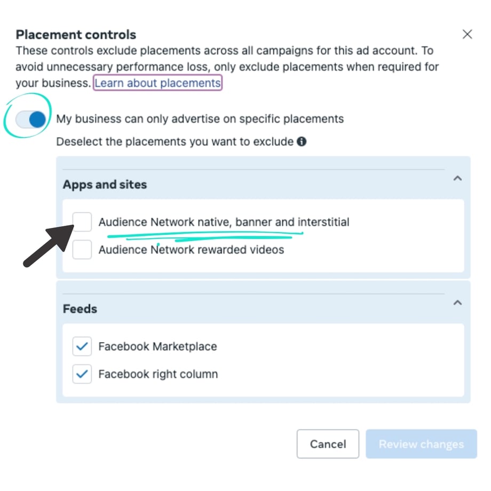Open the Learn about placements link

tap(157, 83)
